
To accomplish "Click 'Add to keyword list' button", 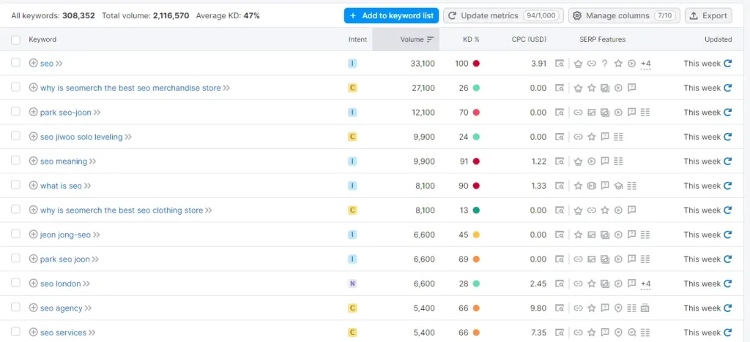I will tap(390, 15).
